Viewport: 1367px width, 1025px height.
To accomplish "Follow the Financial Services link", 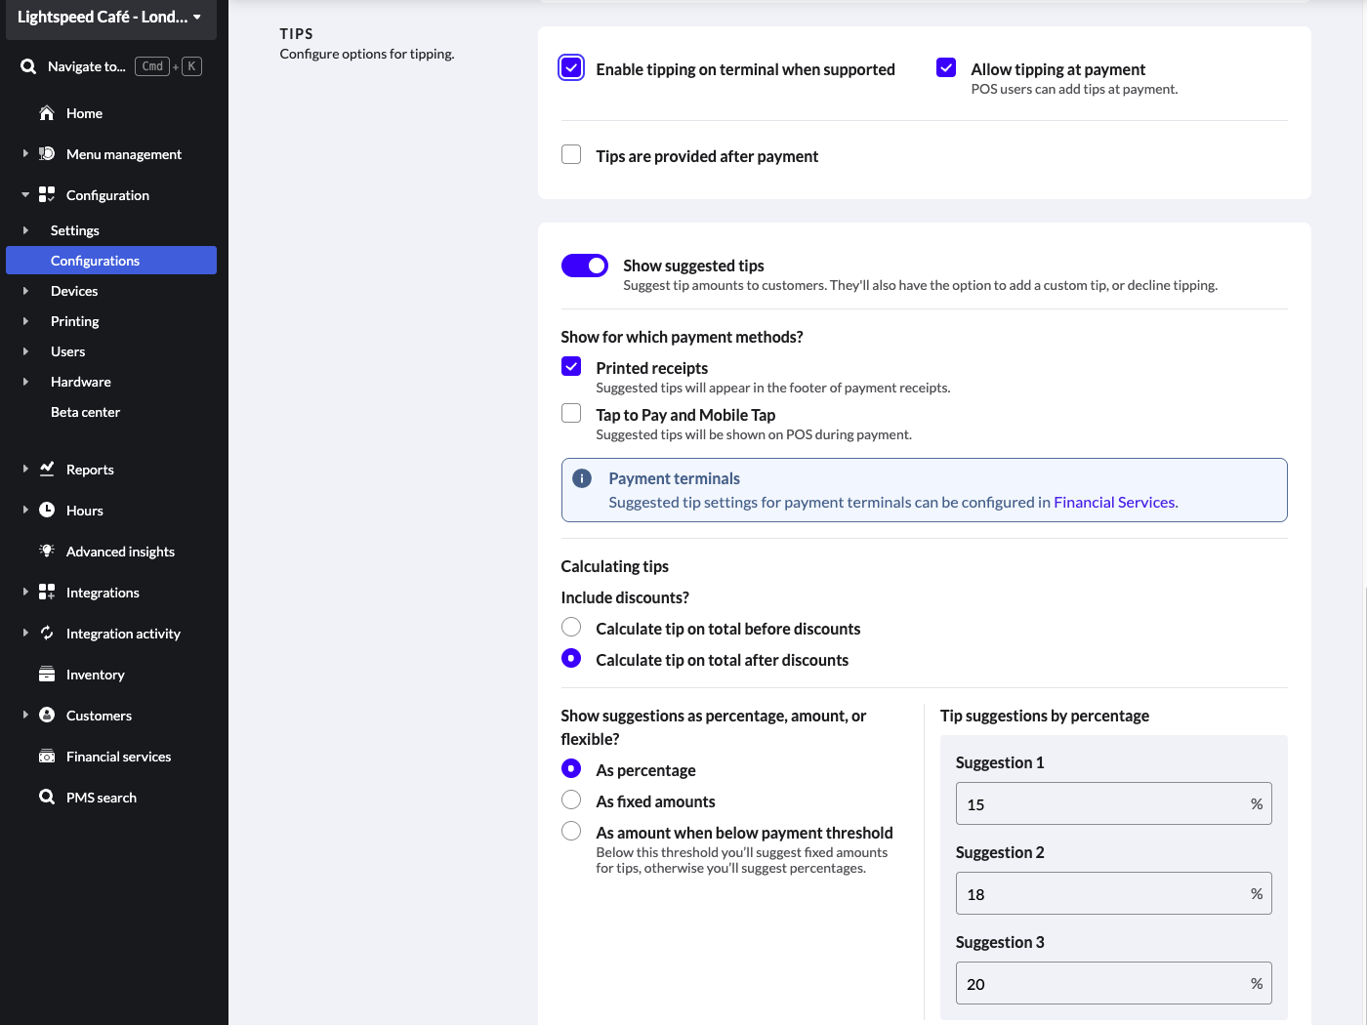I will pos(1114,503).
